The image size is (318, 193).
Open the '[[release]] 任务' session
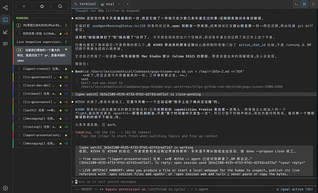42,94
